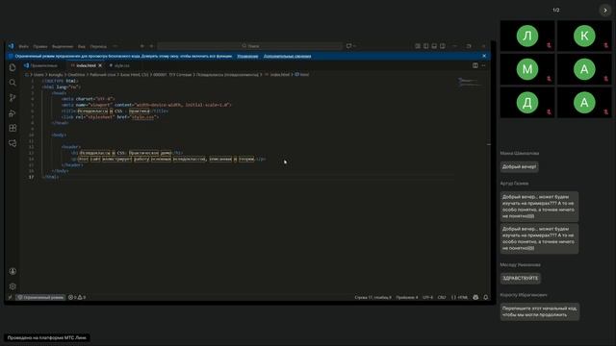616x346 pixels.
Task: Change the indentation spaces setting
Action: tap(407, 297)
